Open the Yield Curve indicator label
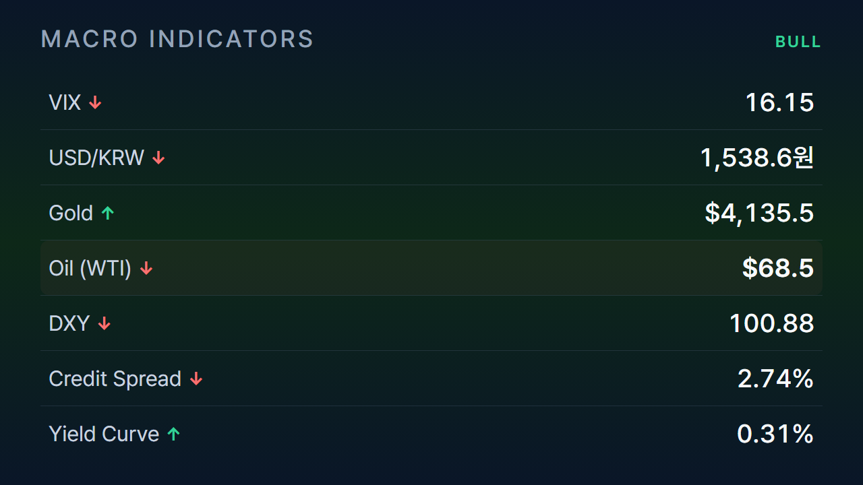The height and width of the screenshot is (485, 863). (104, 434)
